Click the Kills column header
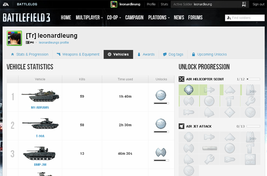Viewport: 267px width, 176px height. tap(82, 79)
